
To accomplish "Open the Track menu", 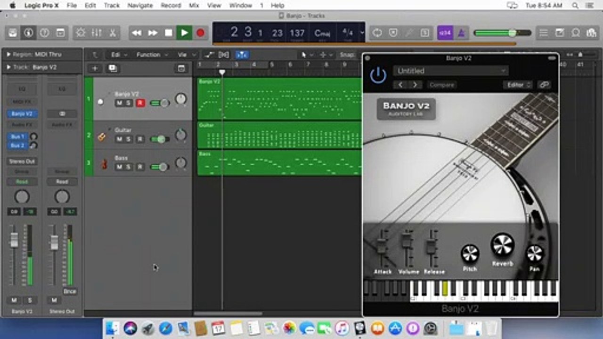I will coord(112,5).
